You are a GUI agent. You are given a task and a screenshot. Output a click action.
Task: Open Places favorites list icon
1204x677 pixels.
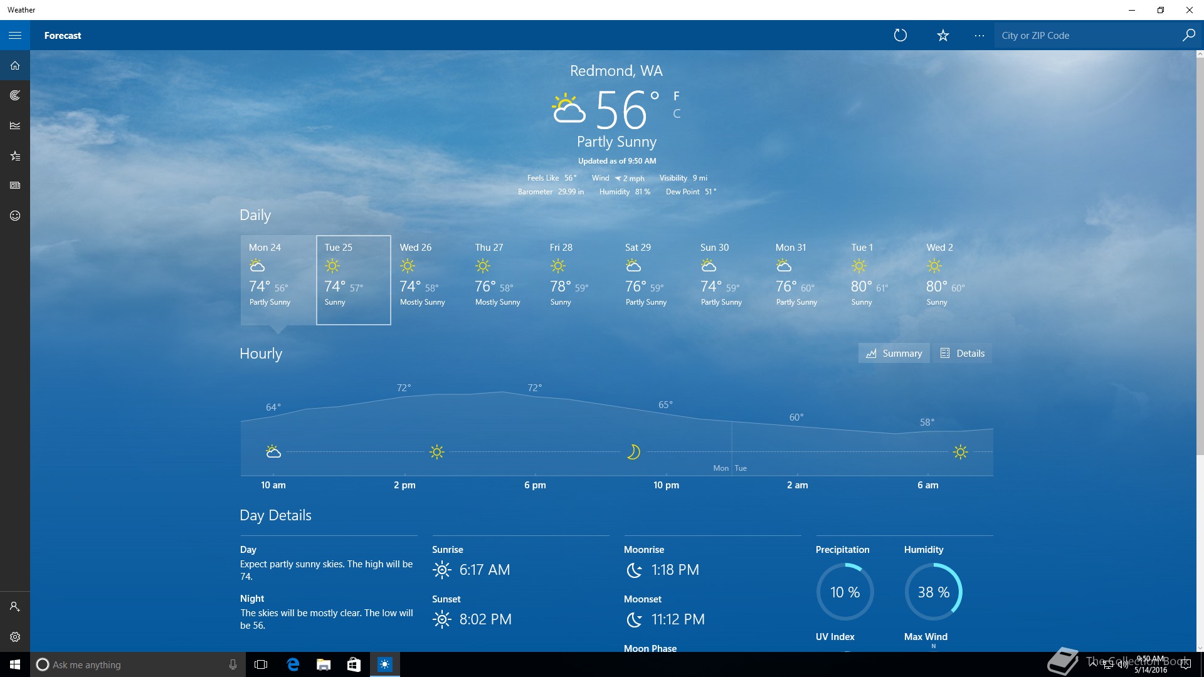pos(15,155)
